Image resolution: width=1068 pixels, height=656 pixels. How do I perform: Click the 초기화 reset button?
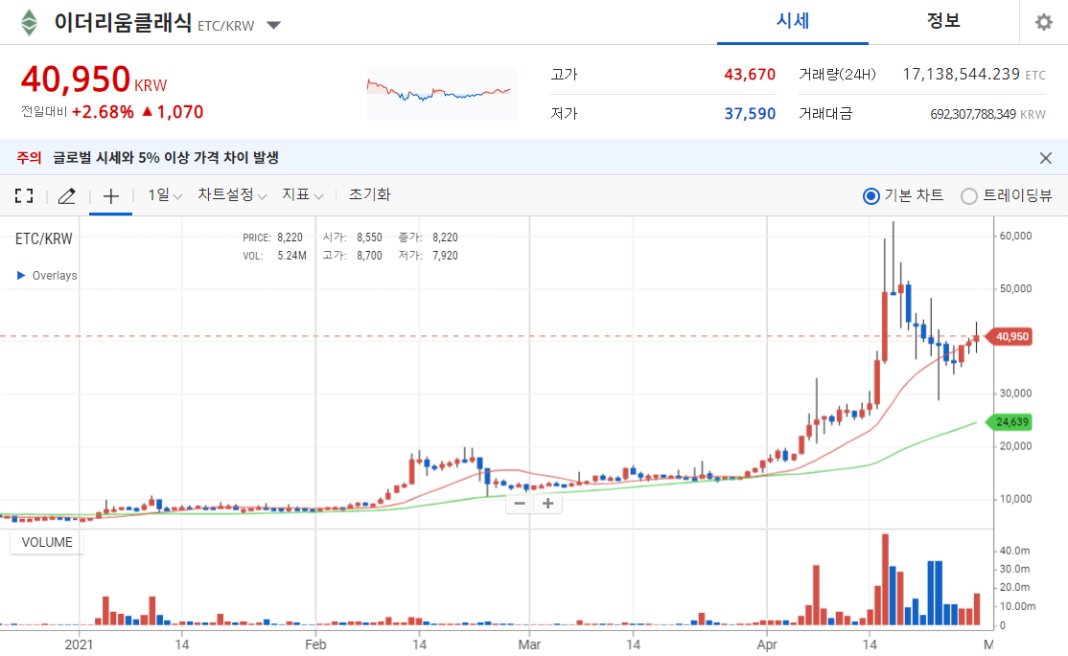tap(370, 194)
